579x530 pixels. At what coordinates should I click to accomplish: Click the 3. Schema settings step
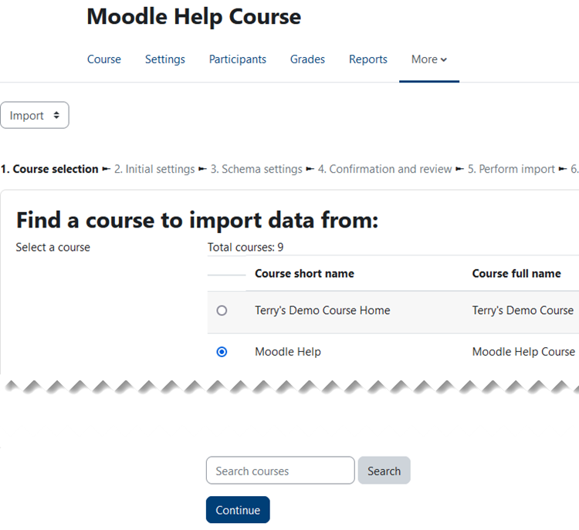[x=256, y=169]
